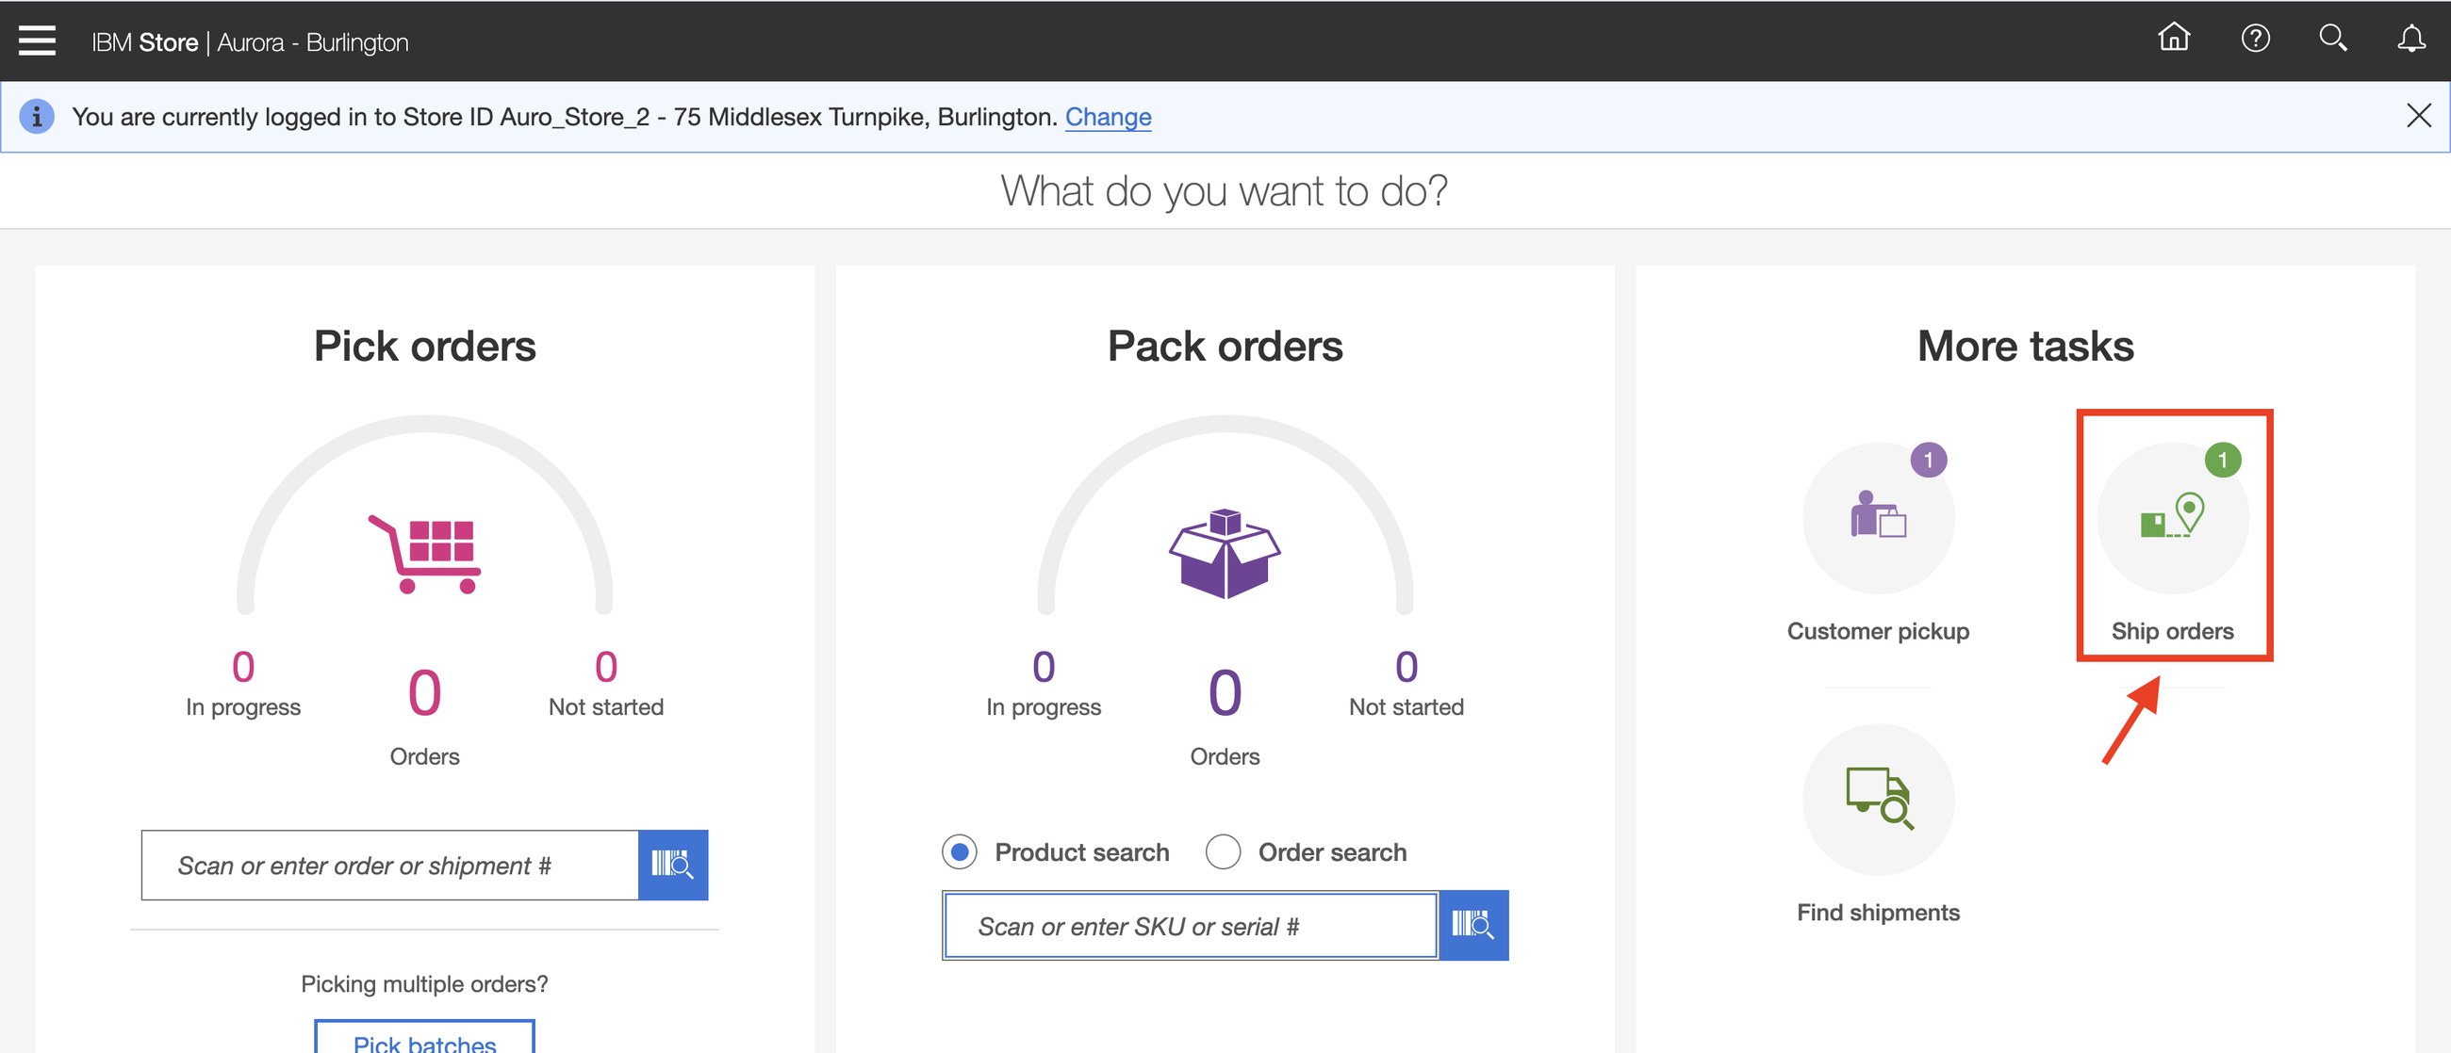This screenshot has width=2451, height=1053.
Task: Open the hamburger navigation menu
Action: pos(37,40)
